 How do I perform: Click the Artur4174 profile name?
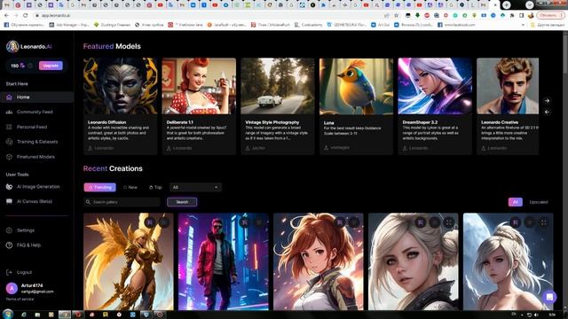(x=32, y=285)
